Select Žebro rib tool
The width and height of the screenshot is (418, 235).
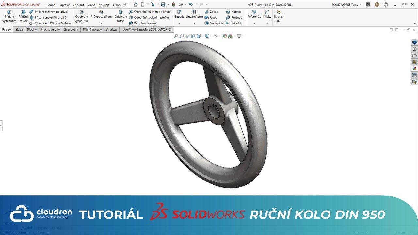coord(211,12)
